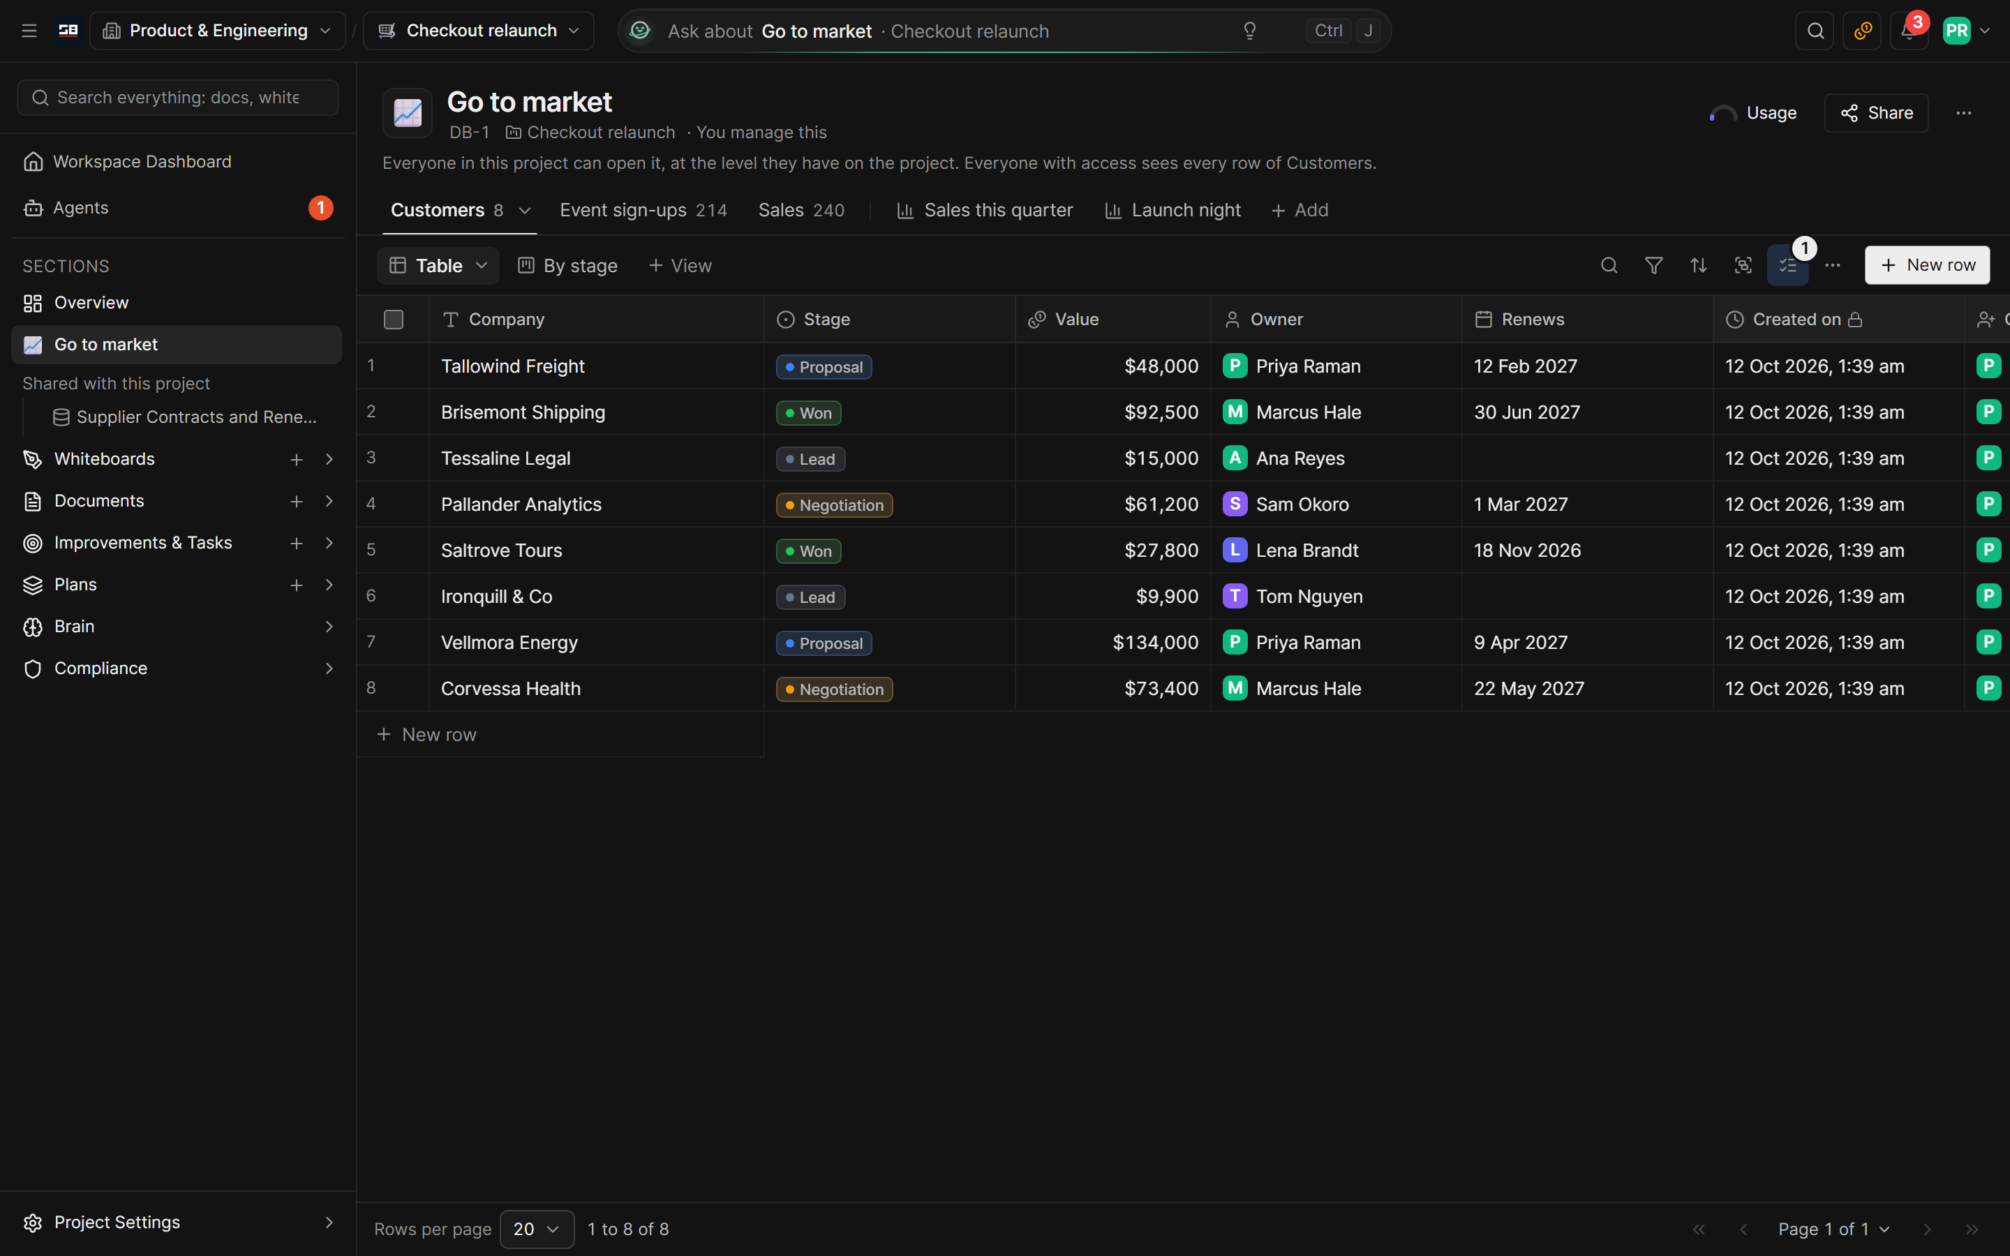Open table toolbar more options ellipsis
The width and height of the screenshot is (2010, 1256).
pos(1832,265)
